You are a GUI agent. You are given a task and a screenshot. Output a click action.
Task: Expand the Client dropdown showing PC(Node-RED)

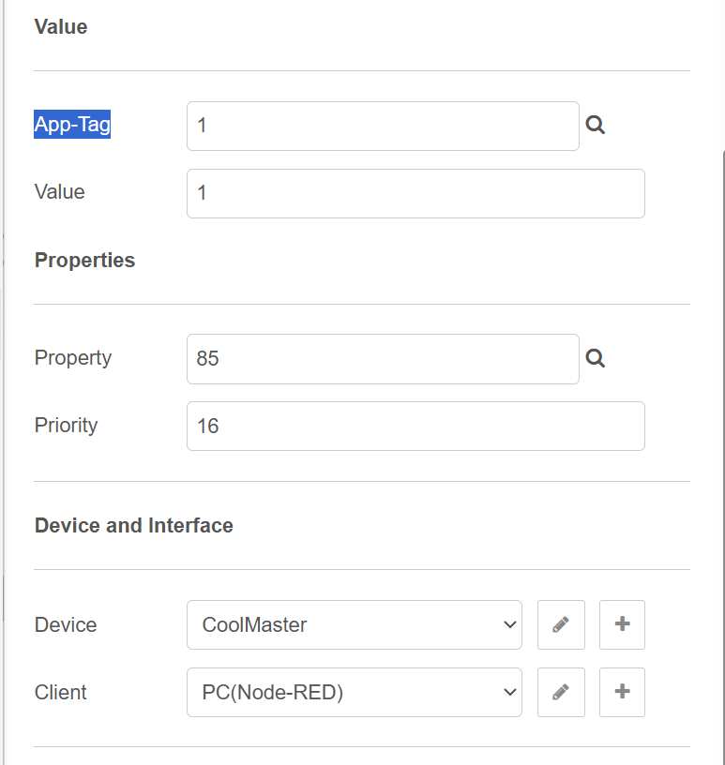coord(354,692)
